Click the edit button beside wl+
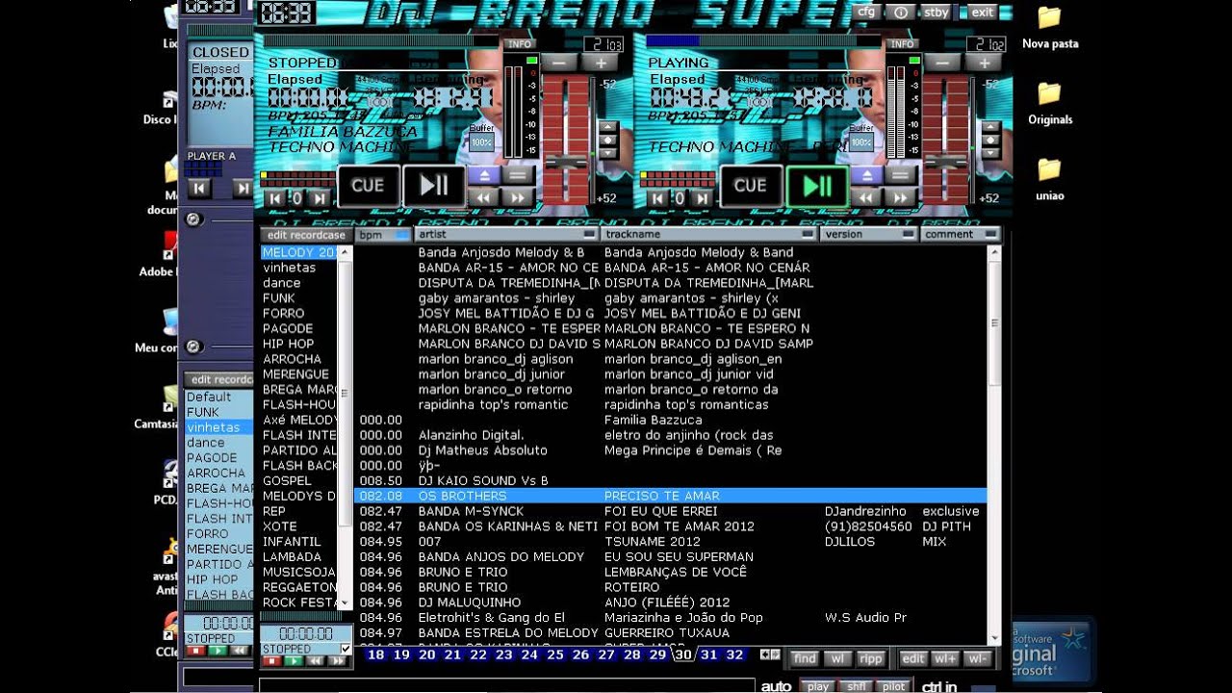The image size is (1232, 693). point(912,658)
